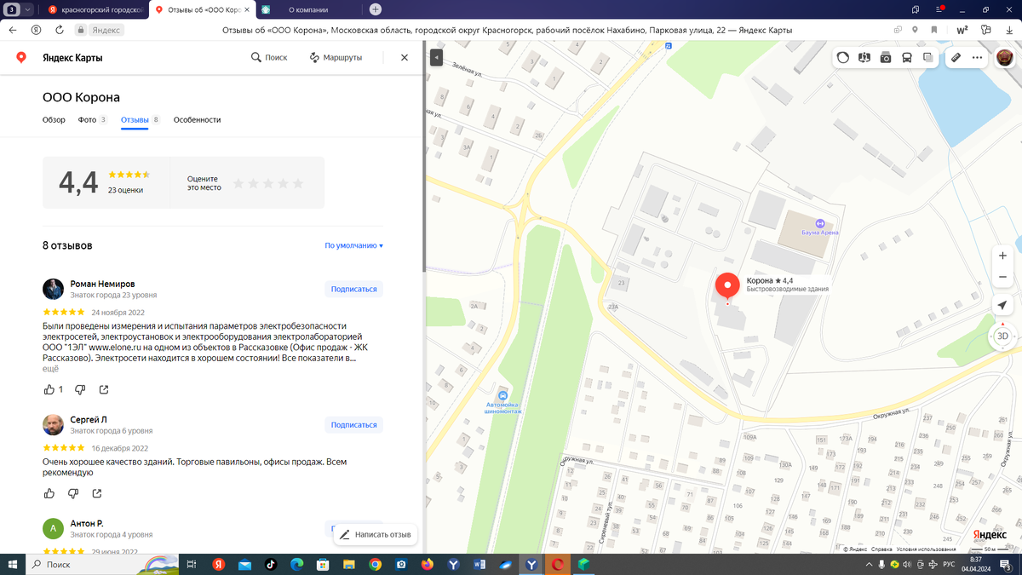Zoom out the map with minus
Image resolution: width=1022 pixels, height=575 pixels.
tap(1003, 277)
